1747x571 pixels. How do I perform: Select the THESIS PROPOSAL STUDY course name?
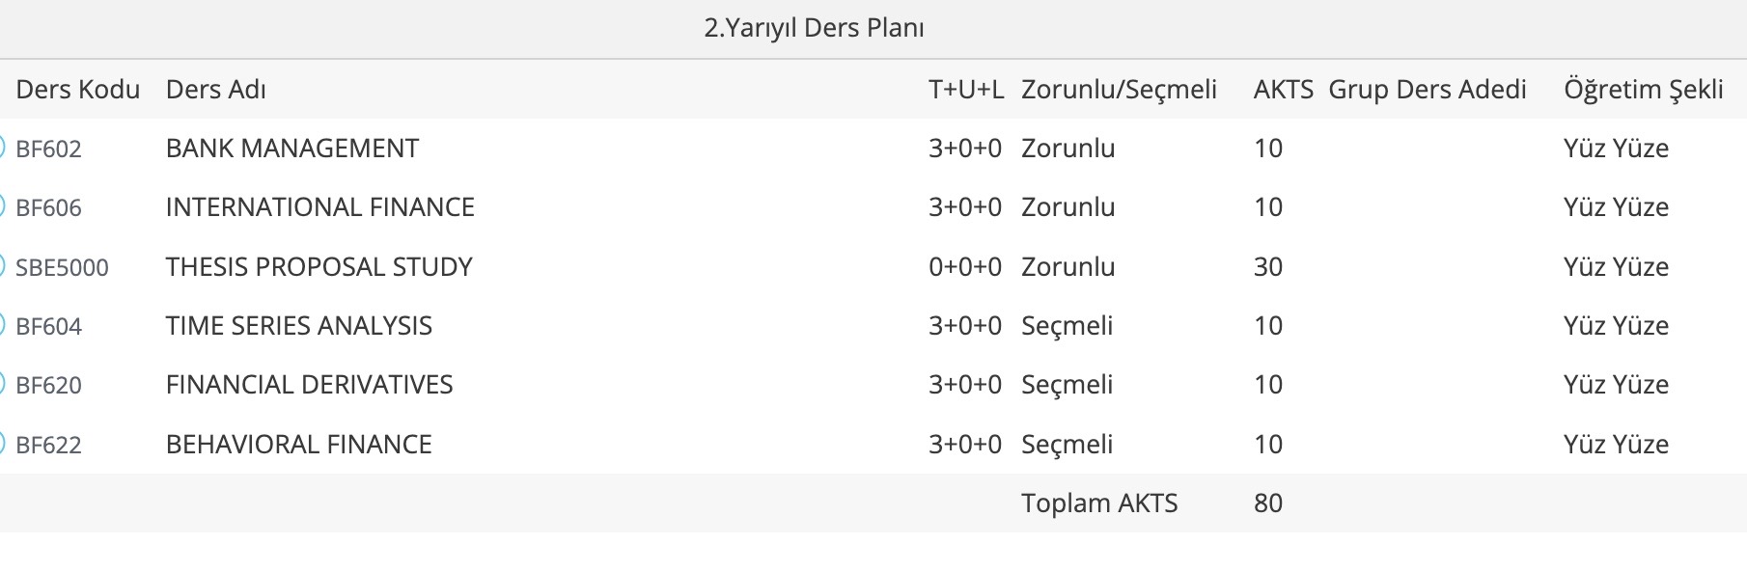pyautogui.click(x=319, y=267)
